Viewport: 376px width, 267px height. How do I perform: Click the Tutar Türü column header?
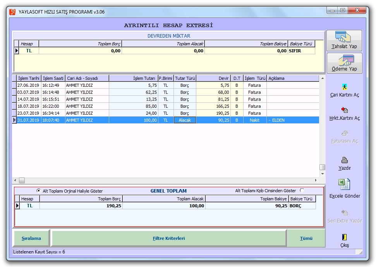coord(185,78)
